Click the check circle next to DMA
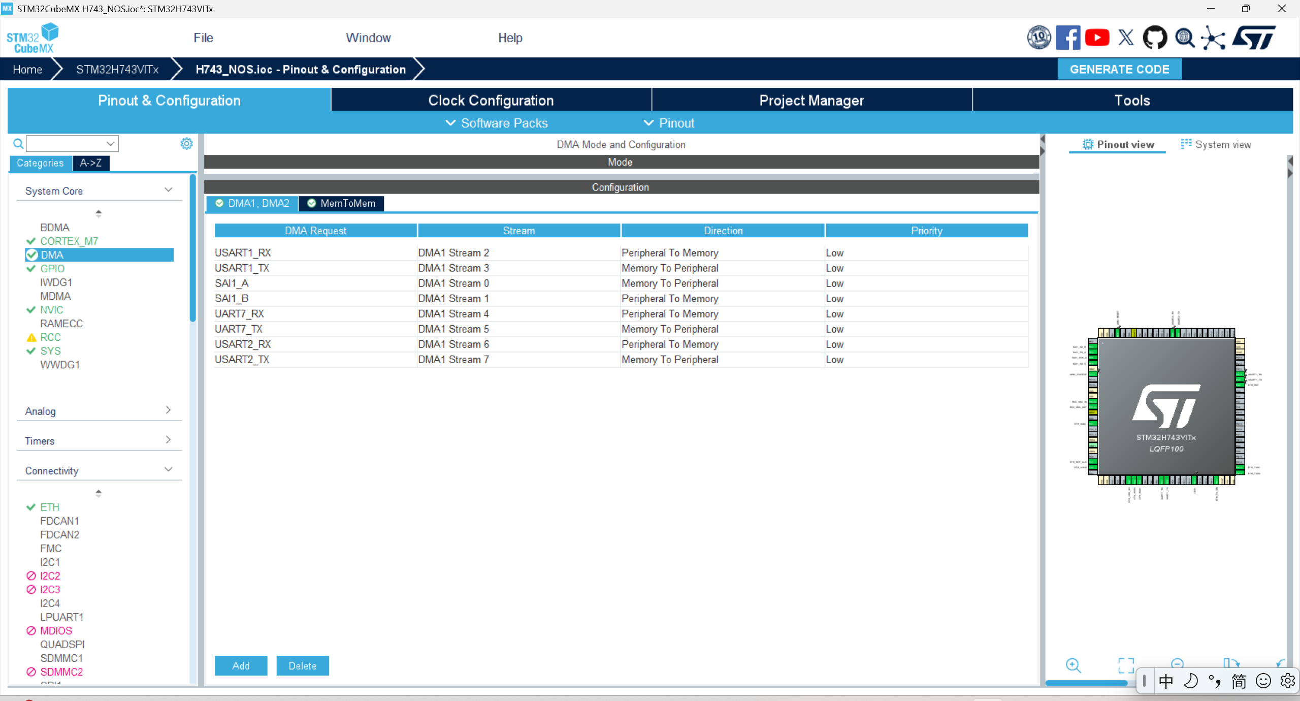Screen dimensions: 1300x701 tap(32, 255)
